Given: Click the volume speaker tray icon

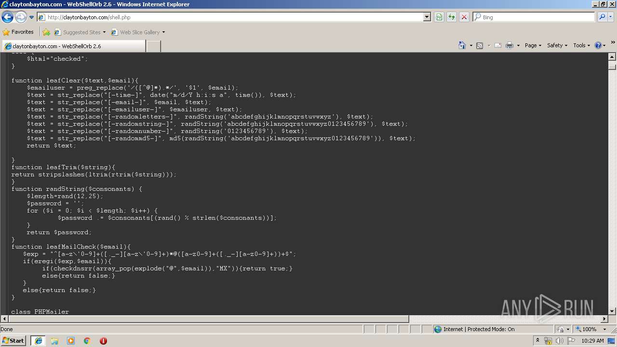Looking at the screenshot, I should (x=559, y=341).
